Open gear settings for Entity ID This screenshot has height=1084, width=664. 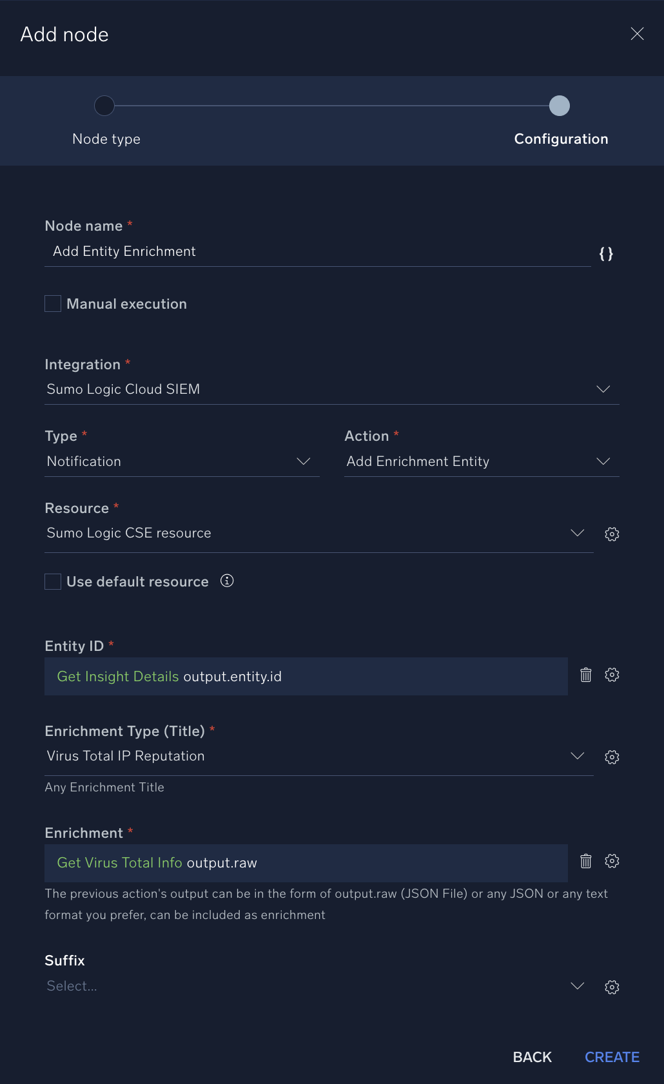pyautogui.click(x=612, y=675)
